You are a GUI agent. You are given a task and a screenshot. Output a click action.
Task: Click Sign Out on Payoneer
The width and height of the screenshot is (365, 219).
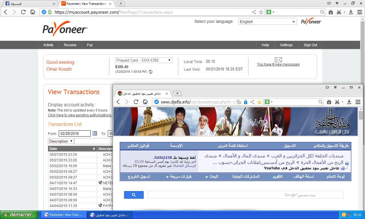[x=310, y=45]
